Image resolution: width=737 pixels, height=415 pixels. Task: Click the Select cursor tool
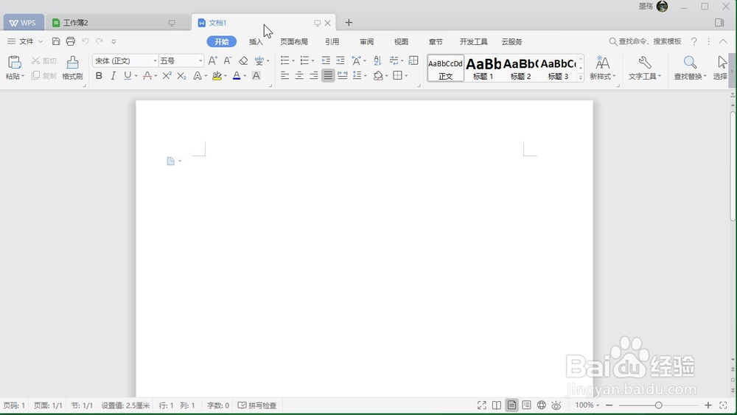pos(722,62)
